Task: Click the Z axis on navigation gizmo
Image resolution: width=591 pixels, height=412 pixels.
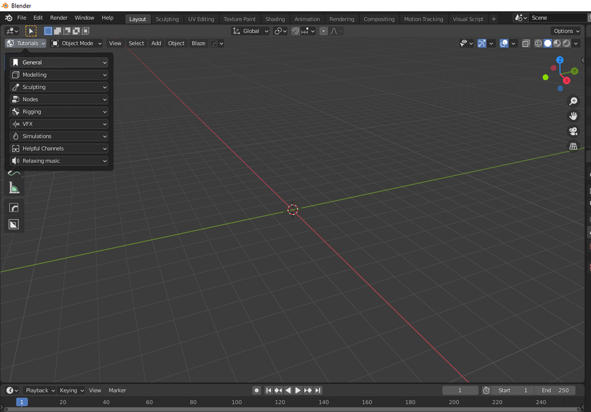Action: (x=560, y=60)
